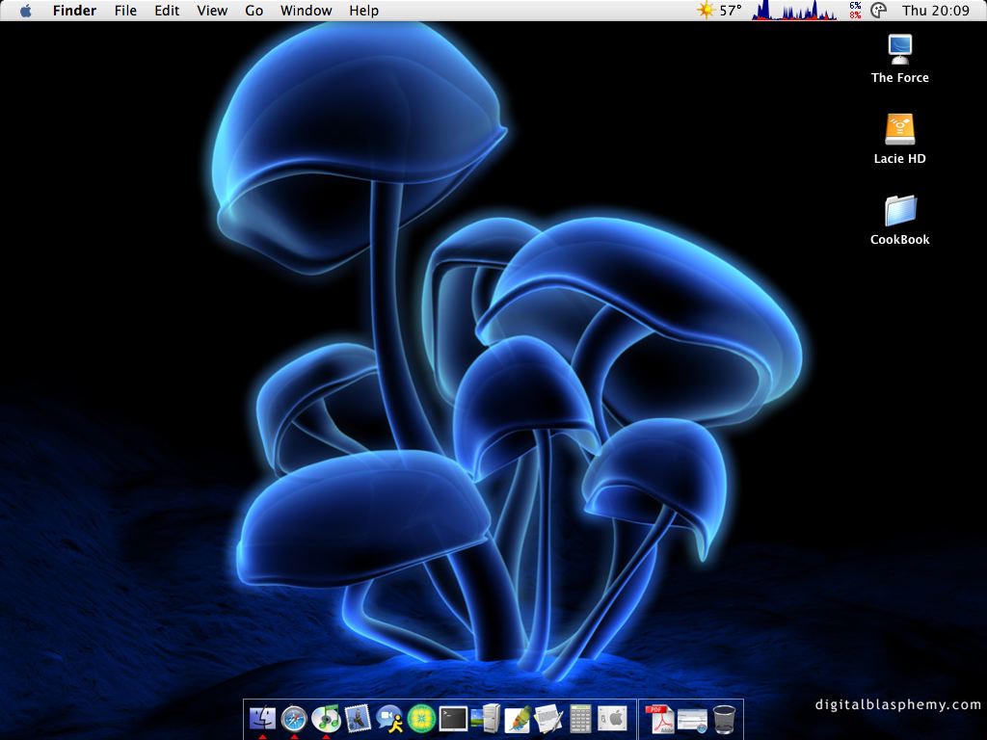987x740 pixels.
Task: Open Adobe PDF reader from dock
Action: pyautogui.click(x=660, y=719)
